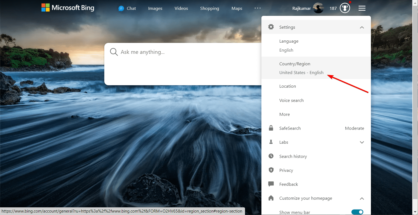Open Country/Region United States - English

point(316,68)
